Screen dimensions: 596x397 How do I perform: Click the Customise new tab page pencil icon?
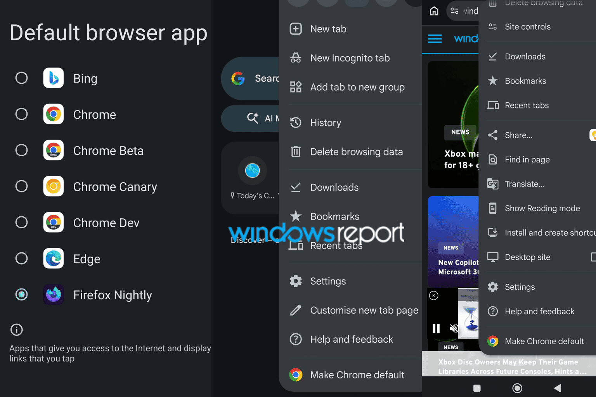tap(296, 310)
